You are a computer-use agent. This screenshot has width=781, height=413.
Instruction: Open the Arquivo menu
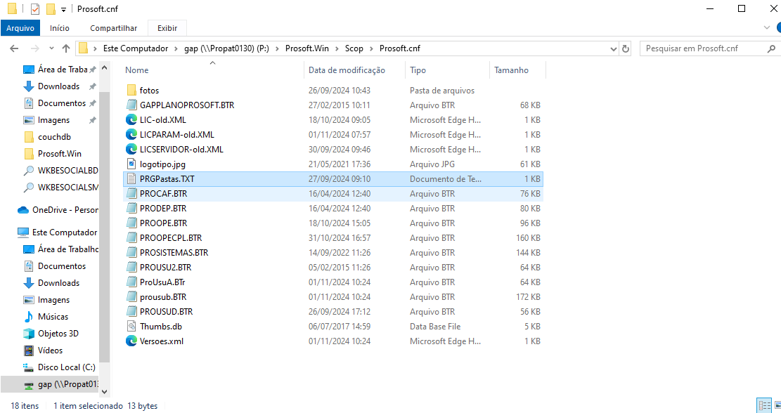coord(20,28)
